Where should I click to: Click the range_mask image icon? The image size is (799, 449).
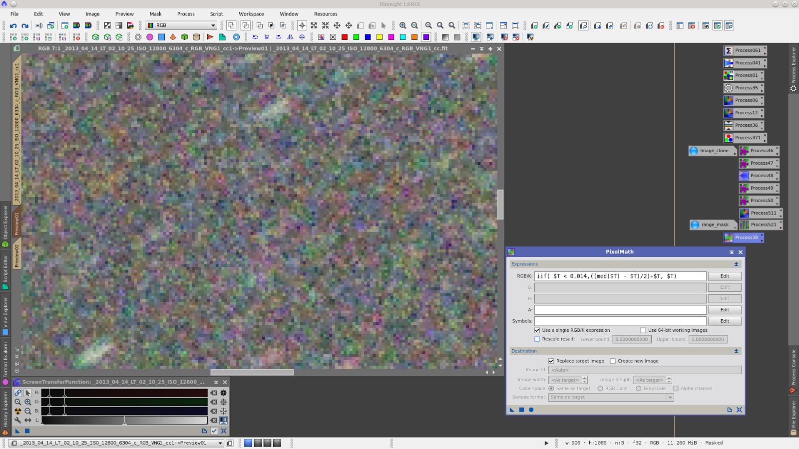pos(713,225)
